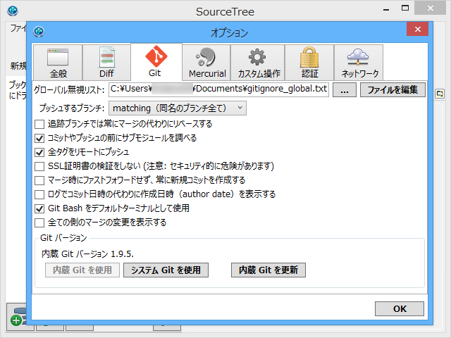Click the add repository icon in SourceTree window
The image size is (451, 338).
click(18, 317)
